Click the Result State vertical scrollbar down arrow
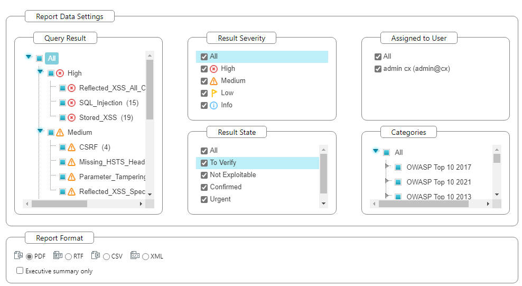522x286 pixels. [x=323, y=204]
